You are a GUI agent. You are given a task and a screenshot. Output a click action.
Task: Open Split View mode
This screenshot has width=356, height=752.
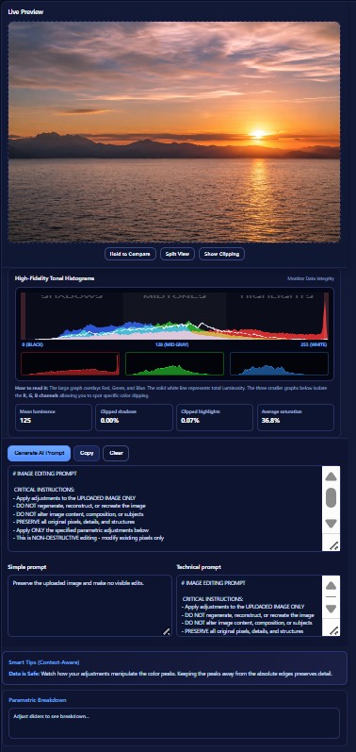pos(177,254)
